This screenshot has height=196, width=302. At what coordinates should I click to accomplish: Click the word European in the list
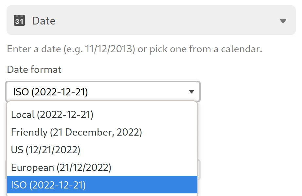32,168
